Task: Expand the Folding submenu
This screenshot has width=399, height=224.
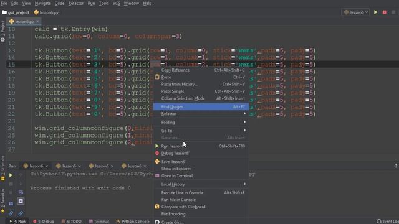Action: pos(201,123)
